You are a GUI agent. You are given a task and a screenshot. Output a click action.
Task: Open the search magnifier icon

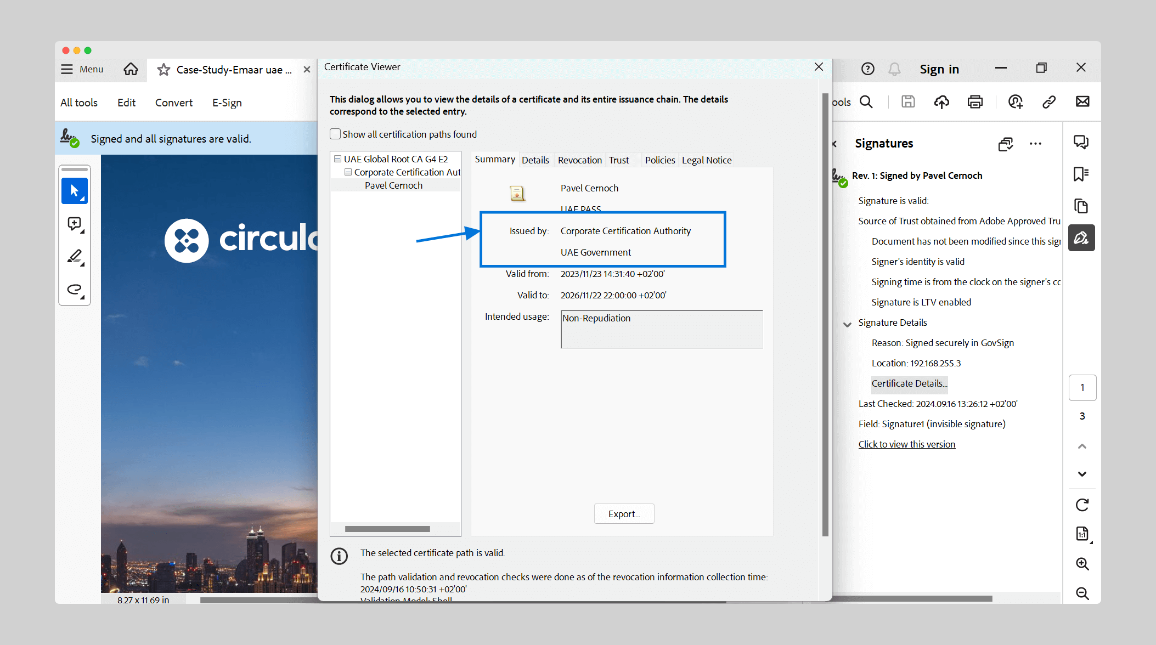click(866, 101)
